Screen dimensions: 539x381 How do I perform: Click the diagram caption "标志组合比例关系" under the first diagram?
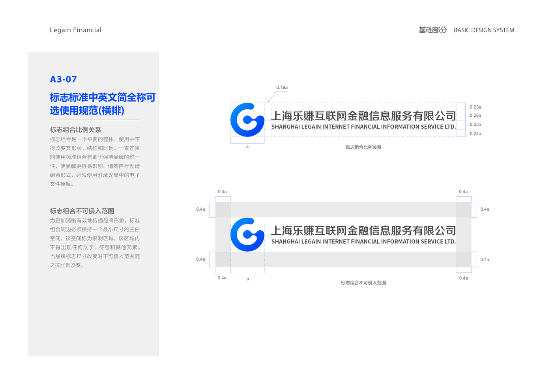coord(363,147)
